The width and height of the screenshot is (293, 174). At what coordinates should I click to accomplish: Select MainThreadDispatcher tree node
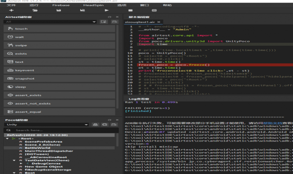49,151
